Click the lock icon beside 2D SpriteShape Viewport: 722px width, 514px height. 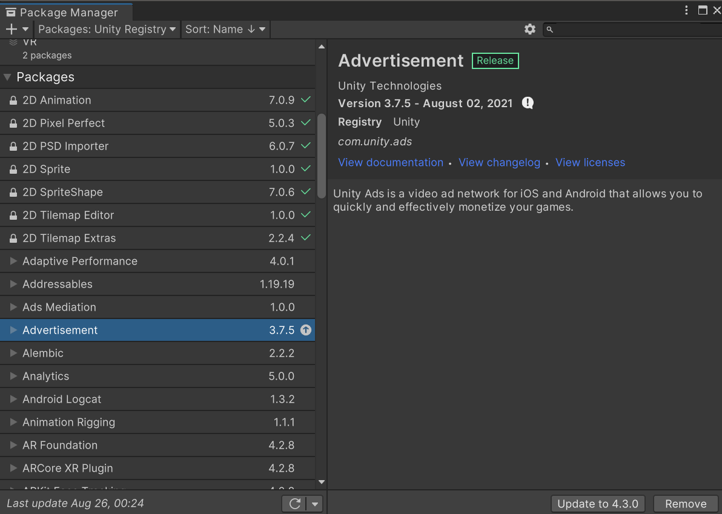click(x=13, y=193)
